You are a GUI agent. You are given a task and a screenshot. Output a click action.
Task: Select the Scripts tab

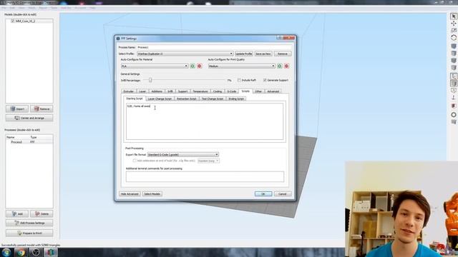click(x=245, y=91)
